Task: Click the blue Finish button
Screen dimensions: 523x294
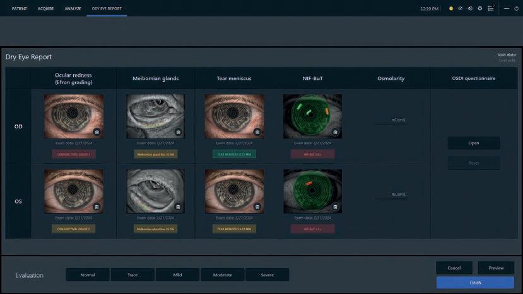Action: pos(475,283)
